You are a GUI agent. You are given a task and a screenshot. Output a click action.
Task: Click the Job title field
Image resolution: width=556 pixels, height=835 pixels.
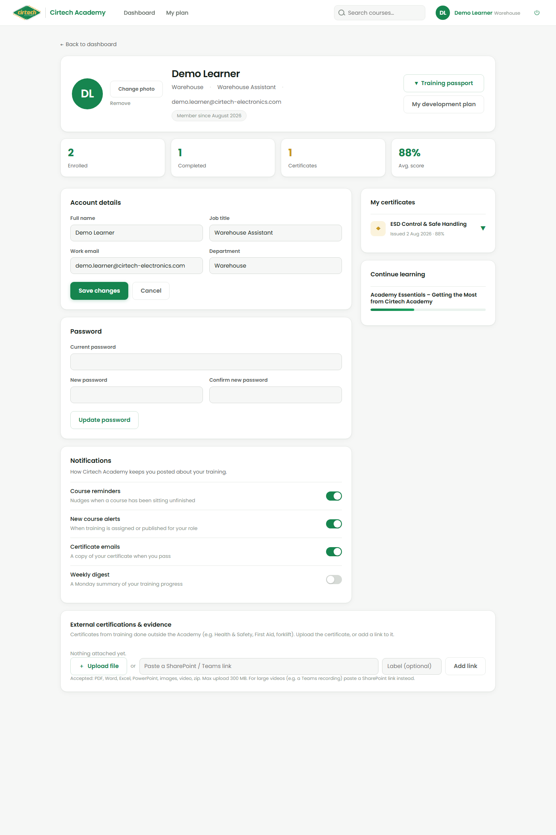click(x=276, y=233)
